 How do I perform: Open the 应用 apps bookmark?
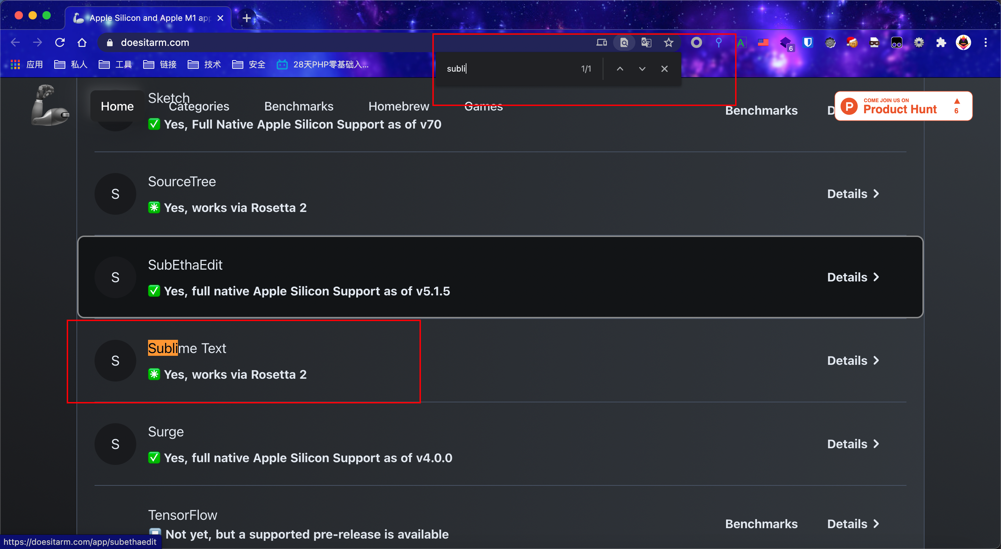[x=27, y=65]
